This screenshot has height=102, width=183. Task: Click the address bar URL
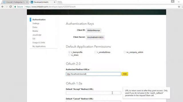pyautogui.click(x=50, y=7)
